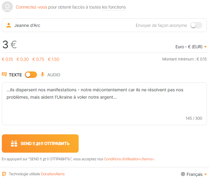Image resolution: width=209 pixels, height=178 pixels.
Task: Click the text message icon
Action: pyautogui.click(x=4, y=74)
